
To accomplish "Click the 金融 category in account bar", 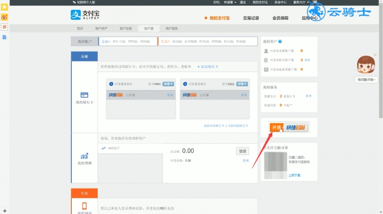I will pos(105,42).
